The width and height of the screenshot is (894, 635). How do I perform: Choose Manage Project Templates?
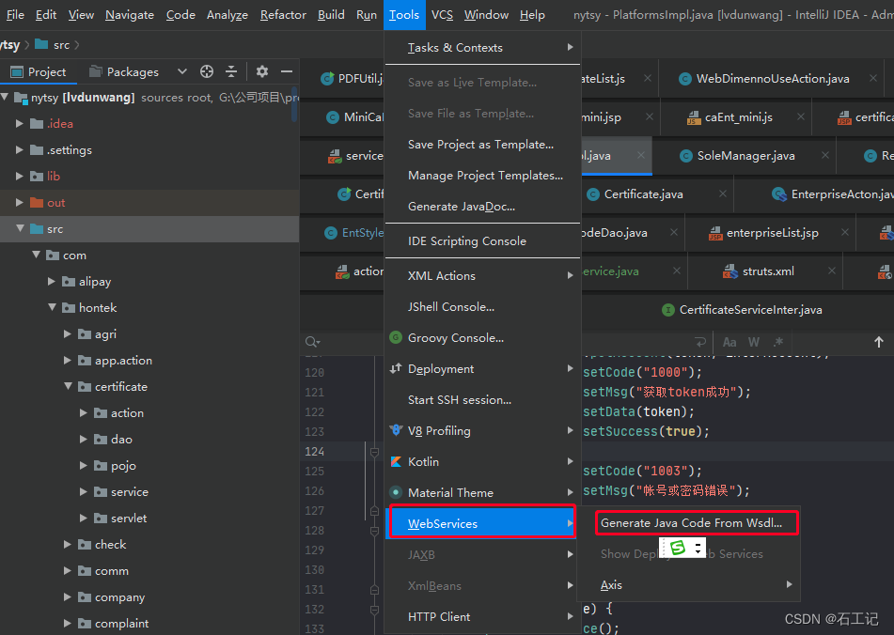(x=483, y=176)
